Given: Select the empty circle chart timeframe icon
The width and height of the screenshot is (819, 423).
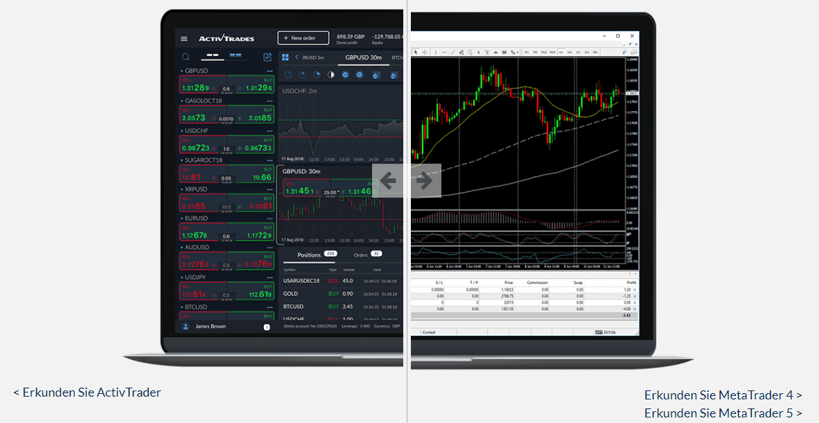Looking at the screenshot, I should coord(288,76).
